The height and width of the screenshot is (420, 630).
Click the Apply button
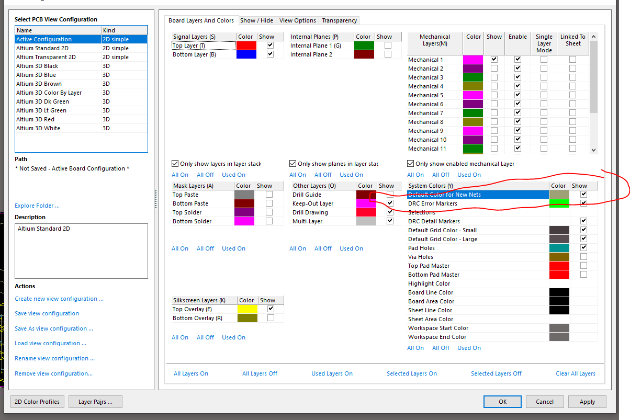pyautogui.click(x=587, y=402)
